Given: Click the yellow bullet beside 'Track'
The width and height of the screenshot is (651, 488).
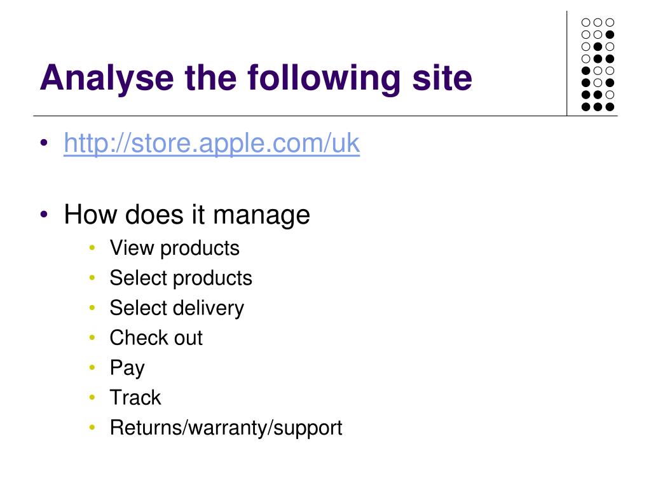Looking at the screenshot, I should (92, 397).
